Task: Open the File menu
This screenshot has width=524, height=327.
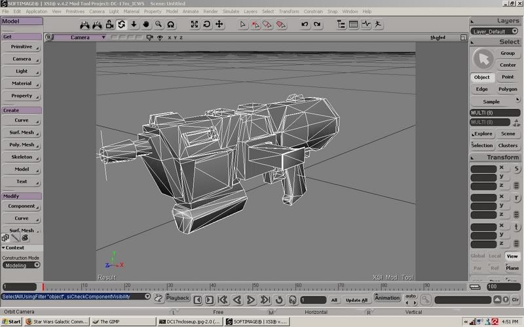Action: point(6,11)
